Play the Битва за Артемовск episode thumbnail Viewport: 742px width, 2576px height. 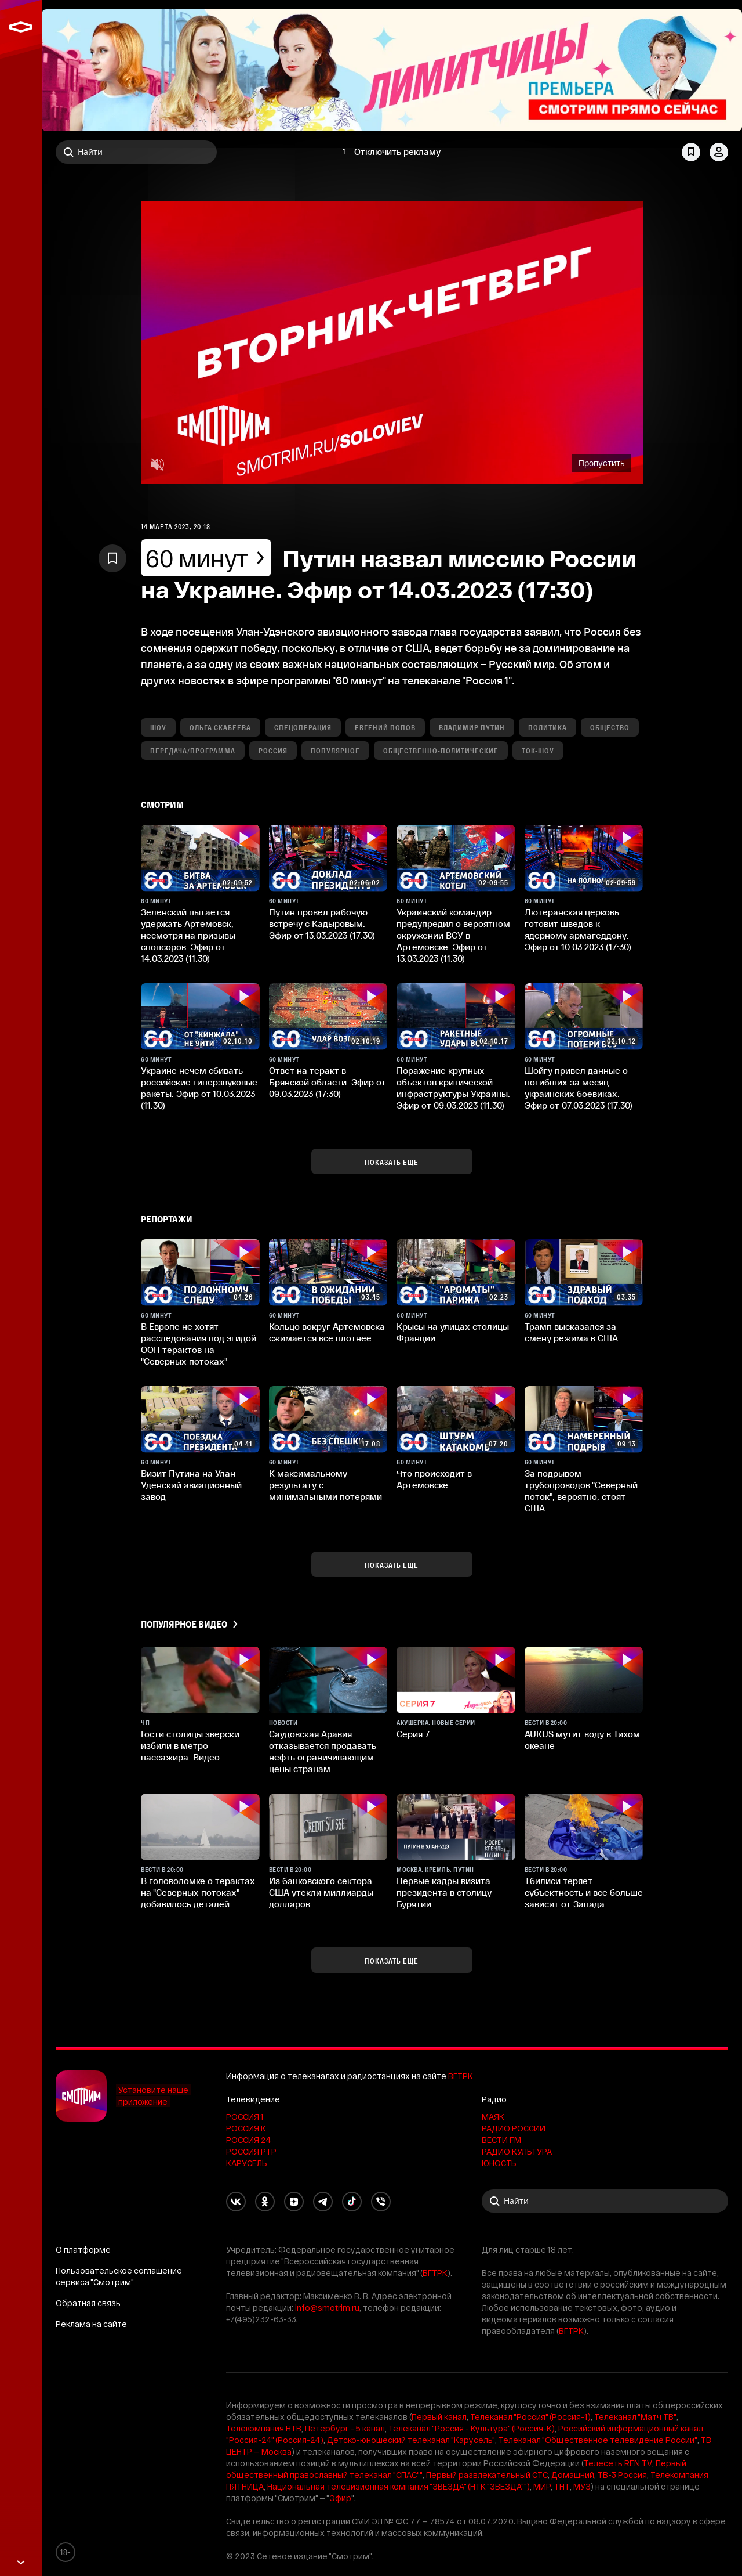click(x=200, y=858)
